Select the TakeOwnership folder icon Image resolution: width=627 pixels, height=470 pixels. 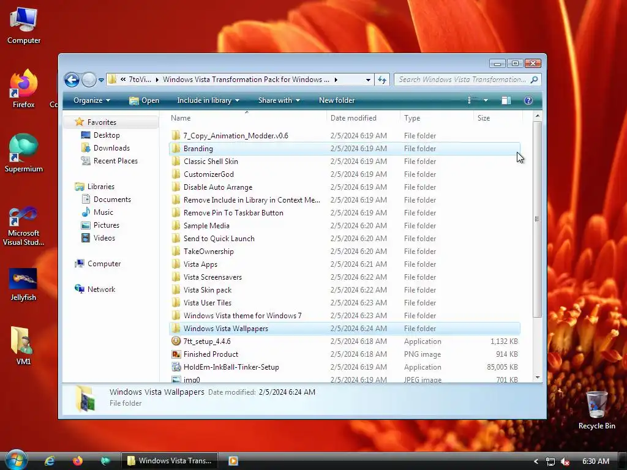tap(176, 252)
